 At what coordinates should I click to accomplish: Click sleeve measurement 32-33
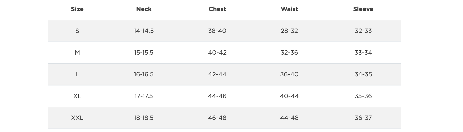[x=363, y=31]
